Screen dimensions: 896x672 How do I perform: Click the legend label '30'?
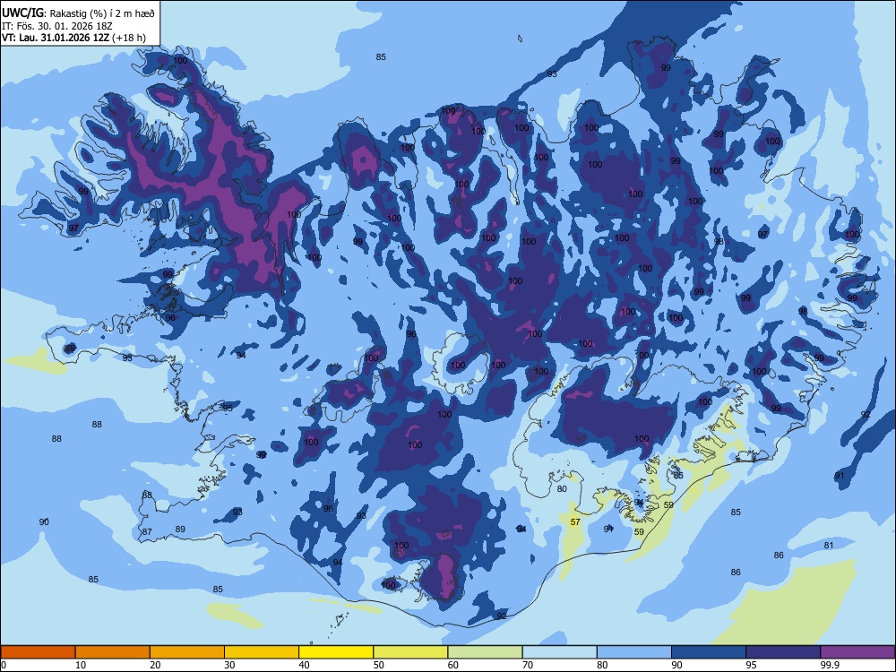[x=229, y=665]
